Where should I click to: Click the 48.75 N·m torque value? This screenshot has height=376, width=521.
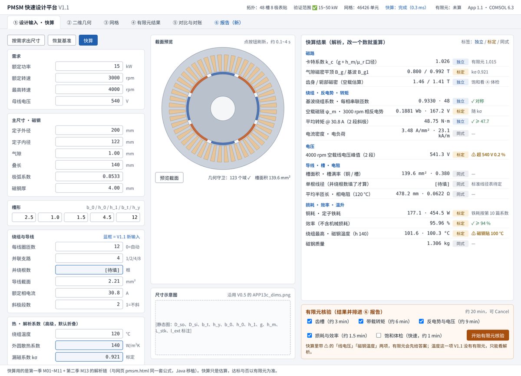(x=437, y=121)
